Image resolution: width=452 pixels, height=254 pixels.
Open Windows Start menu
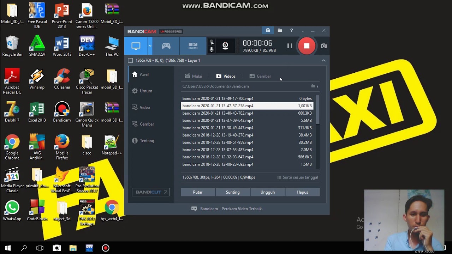pyautogui.click(x=8, y=248)
